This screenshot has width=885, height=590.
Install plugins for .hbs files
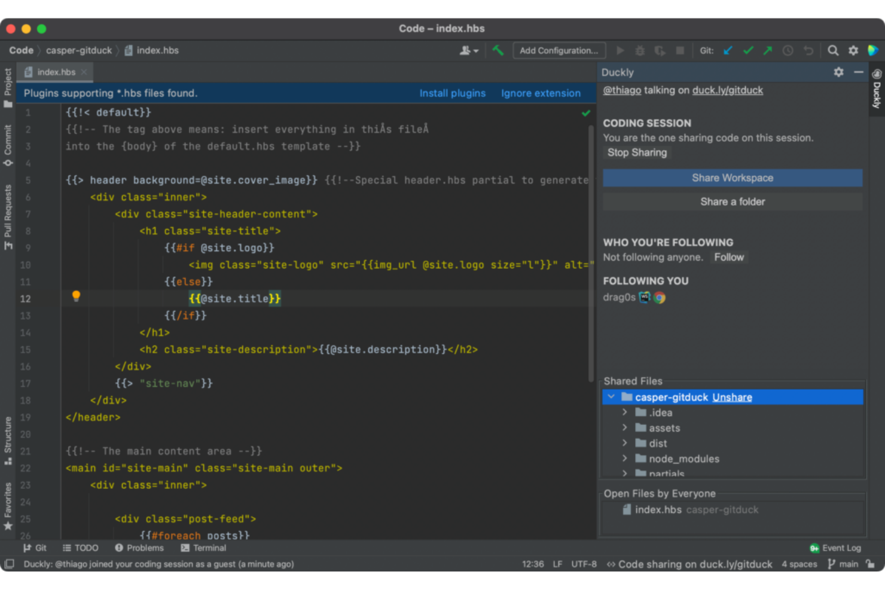click(x=453, y=93)
